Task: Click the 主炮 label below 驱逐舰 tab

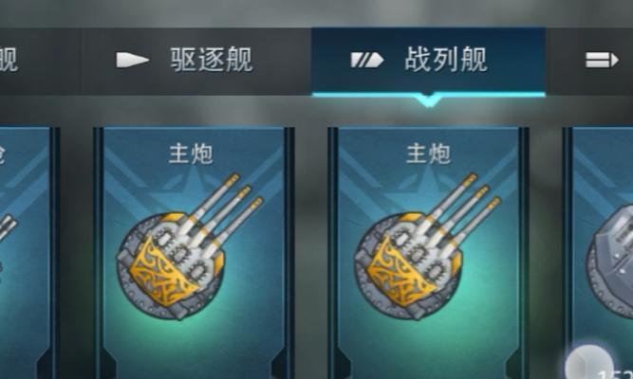Action: click(191, 154)
